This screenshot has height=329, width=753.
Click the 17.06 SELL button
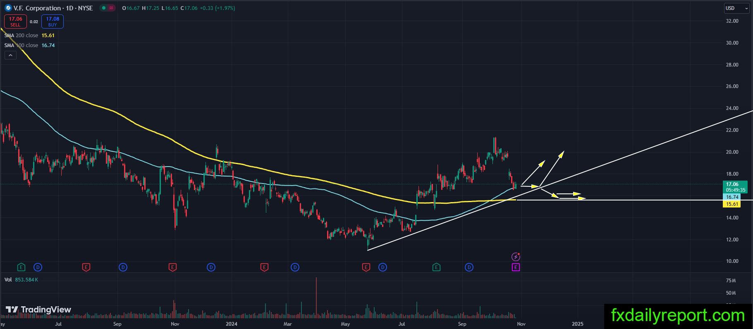pyautogui.click(x=15, y=21)
